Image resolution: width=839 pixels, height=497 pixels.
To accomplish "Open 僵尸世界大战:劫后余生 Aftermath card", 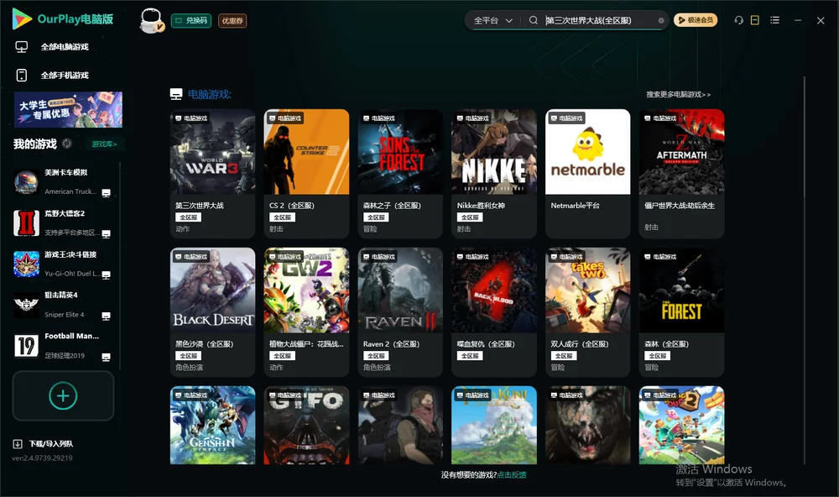I will 681,174.
